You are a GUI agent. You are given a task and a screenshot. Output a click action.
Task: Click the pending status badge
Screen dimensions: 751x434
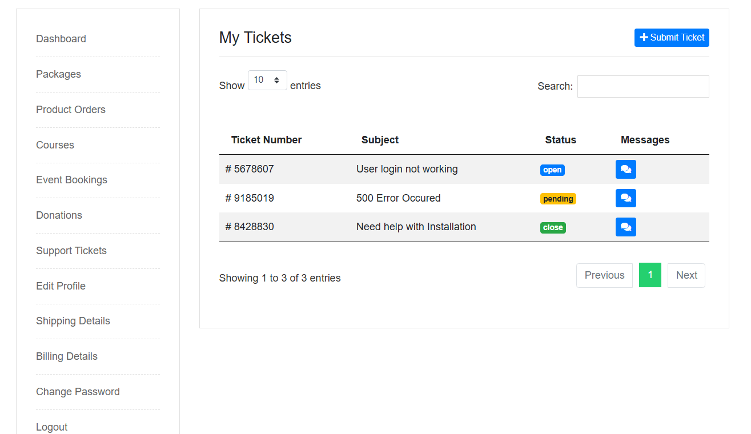pos(558,198)
